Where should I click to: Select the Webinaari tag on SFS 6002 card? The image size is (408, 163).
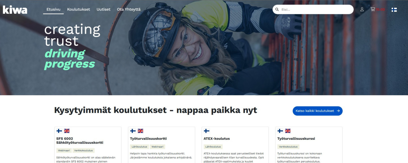pos(64,151)
